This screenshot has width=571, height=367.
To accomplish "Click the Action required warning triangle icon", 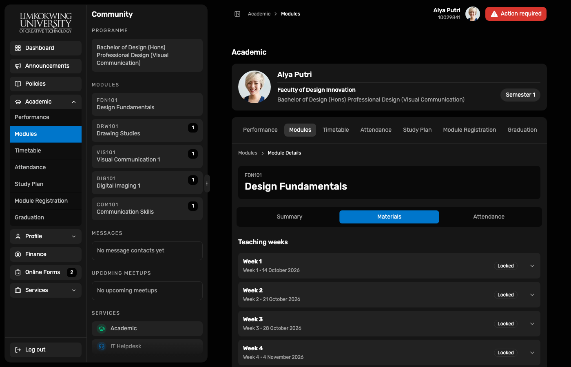I will [x=494, y=14].
